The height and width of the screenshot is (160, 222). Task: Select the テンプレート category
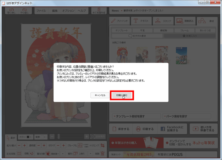(x=122, y=31)
